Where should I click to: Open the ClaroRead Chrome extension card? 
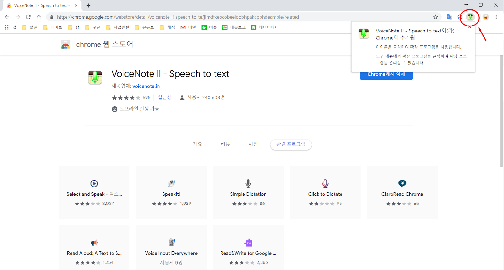click(x=402, y=192)
